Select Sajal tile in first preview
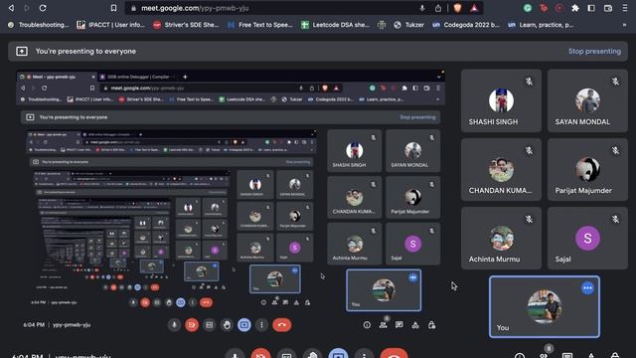 [x=413, y=244]
